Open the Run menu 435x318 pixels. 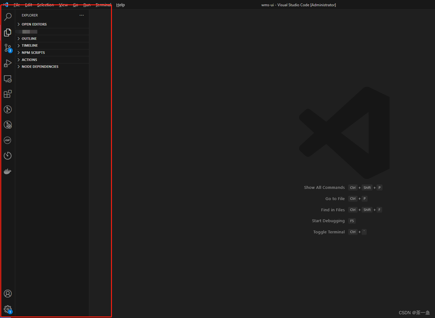(87, 5)
